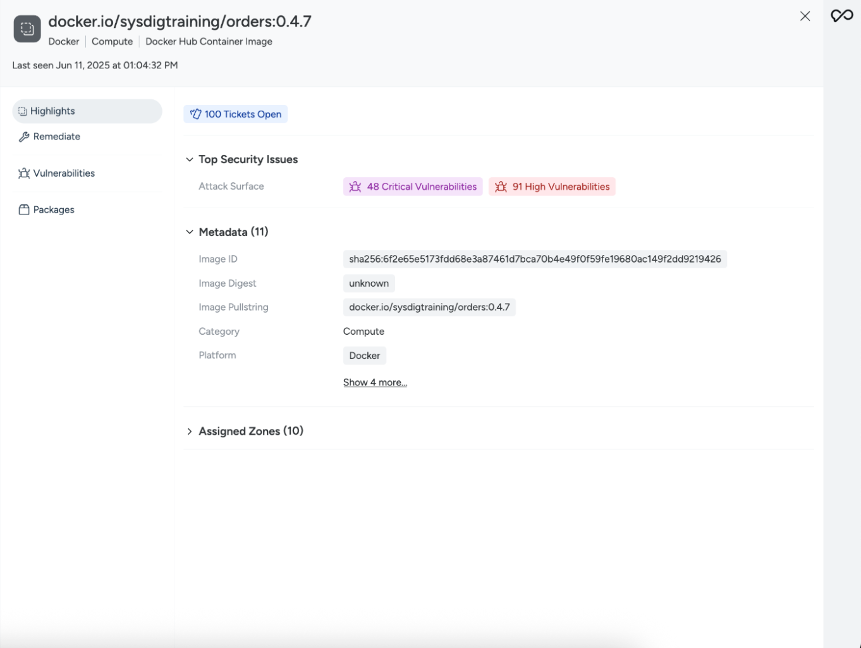The width and height of the screenshot is (861, 648).
Task: Open the Highlights section
Action: 87,111
